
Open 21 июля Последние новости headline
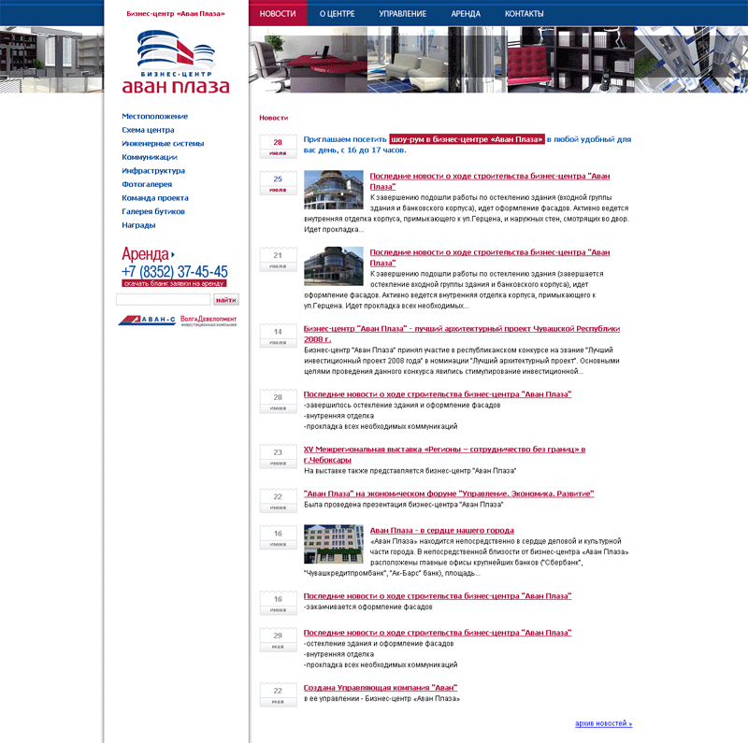[490, 258]
